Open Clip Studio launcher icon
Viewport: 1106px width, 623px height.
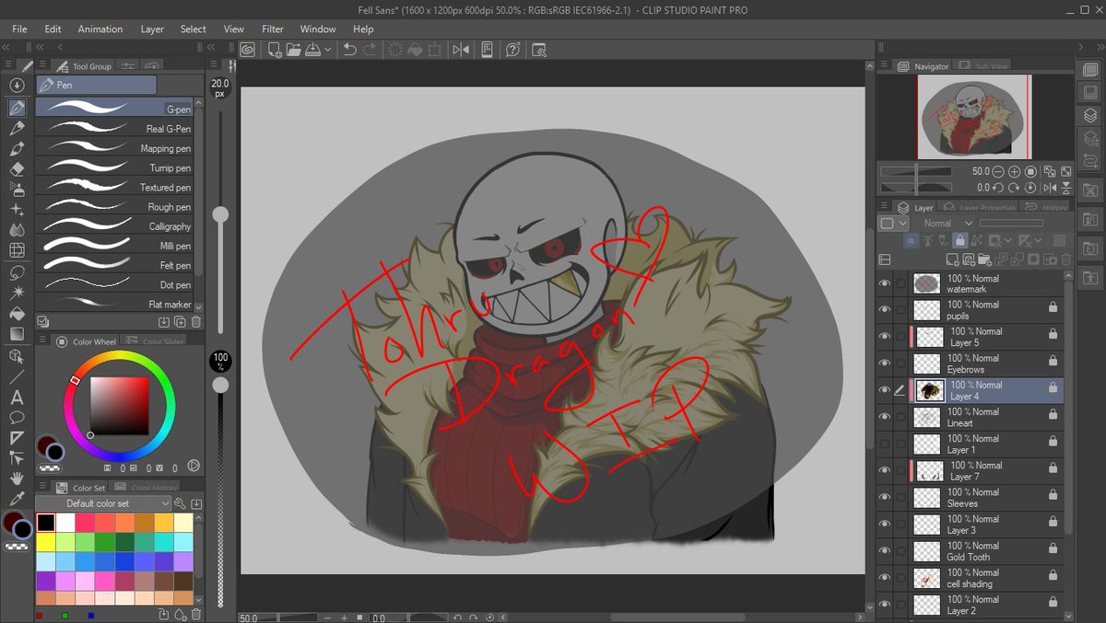(247, 50)
